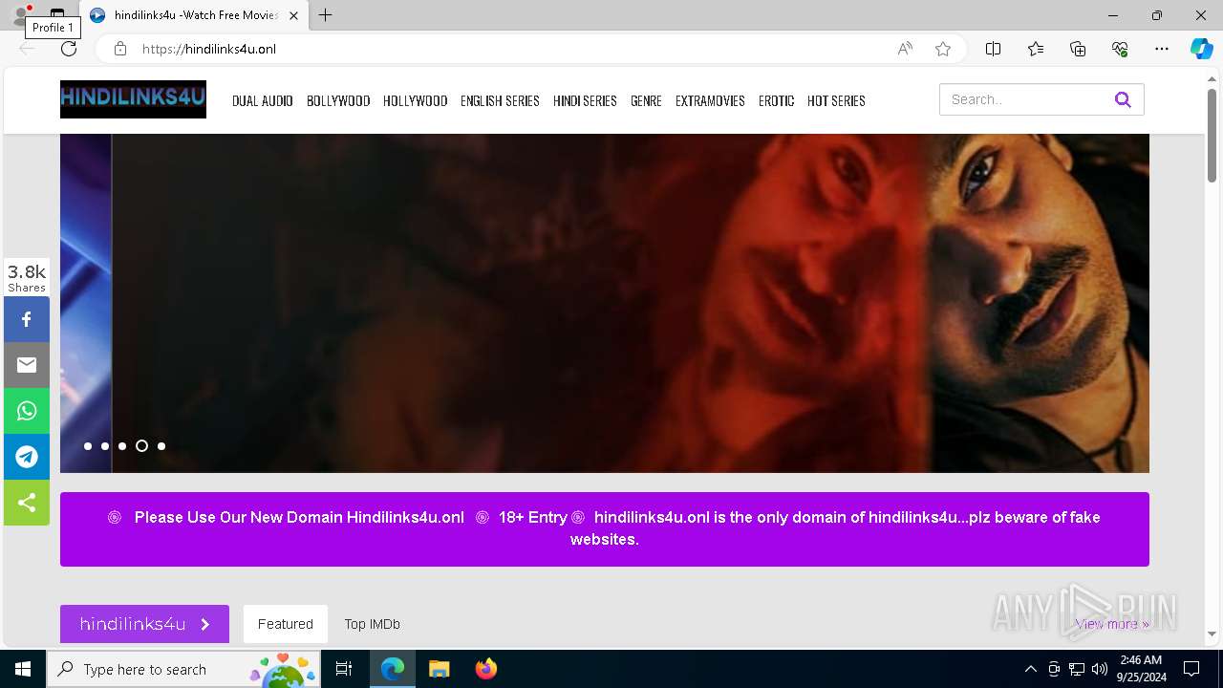Open Collections icon in toolbar

(x=1078, y=49)
